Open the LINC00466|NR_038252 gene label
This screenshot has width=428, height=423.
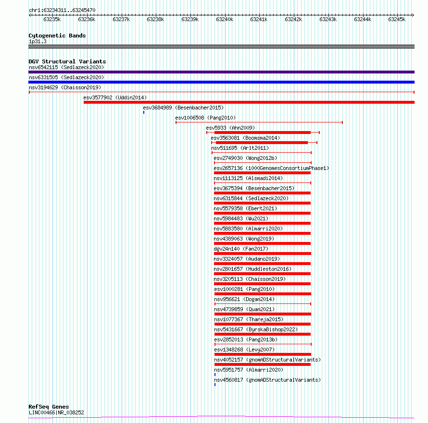[56, 412]
